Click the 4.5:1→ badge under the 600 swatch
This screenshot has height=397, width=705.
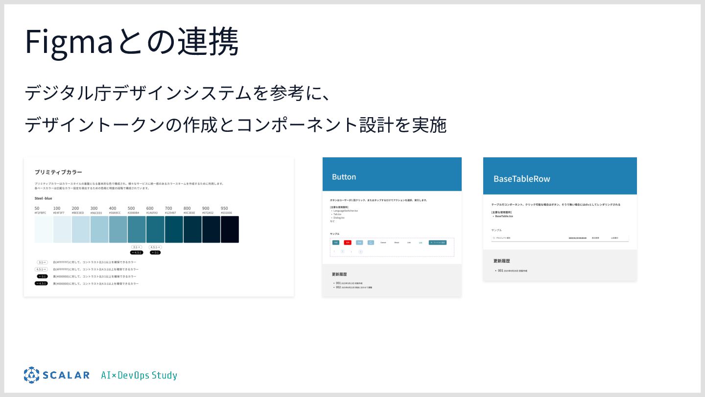(x=155, y=248)
